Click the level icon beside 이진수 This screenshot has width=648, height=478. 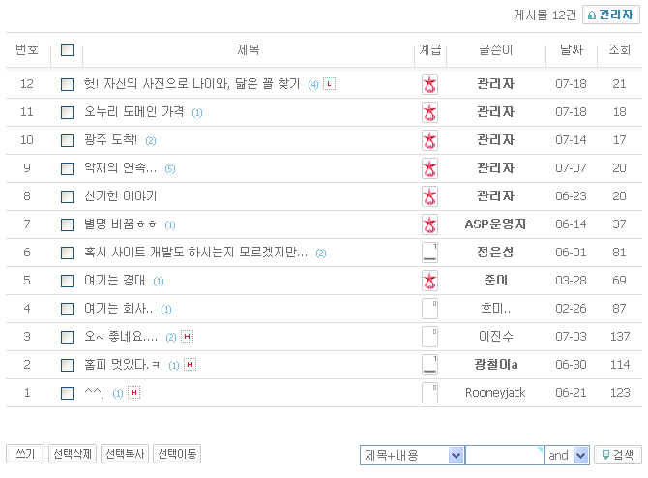[429, 337]
